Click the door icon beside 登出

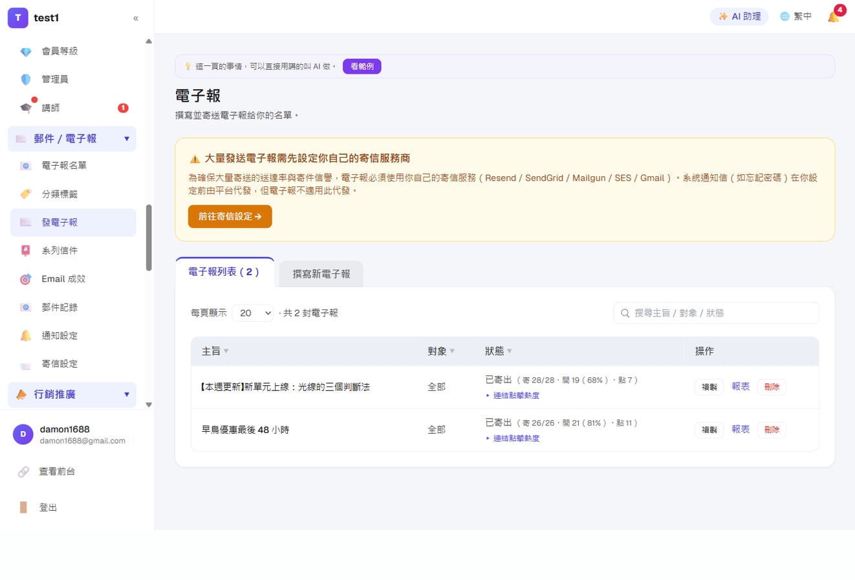tap(23, 507)
